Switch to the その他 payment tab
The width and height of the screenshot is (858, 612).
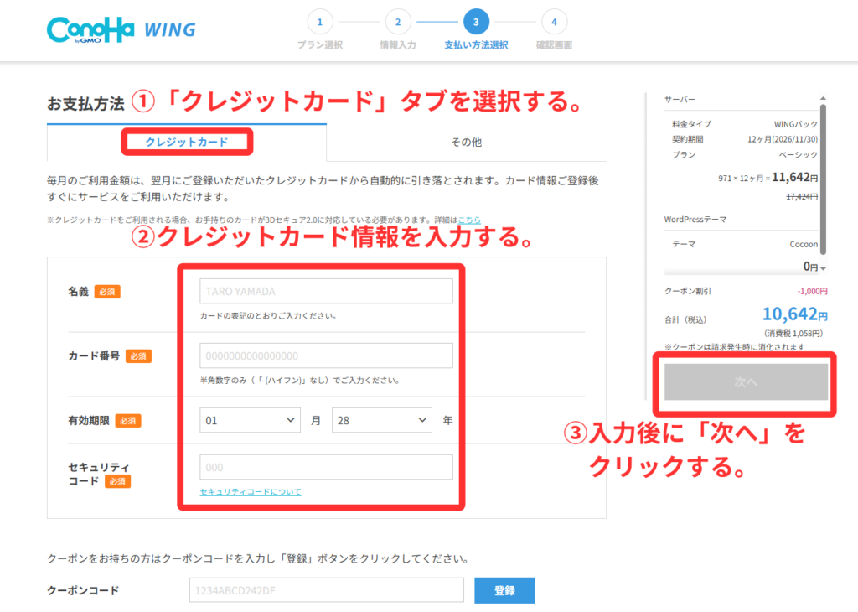[466, 142]
